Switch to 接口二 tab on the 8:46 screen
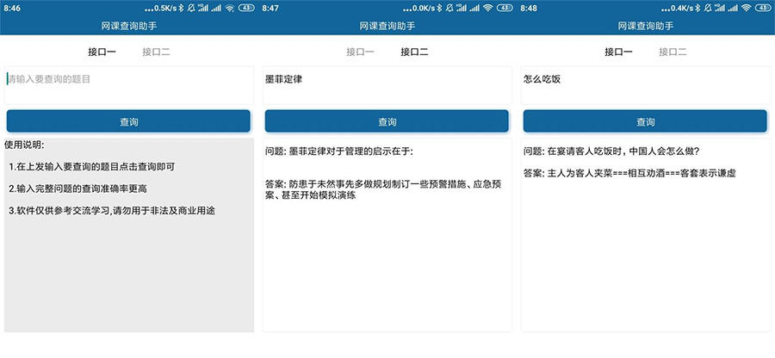 [156, 52]
